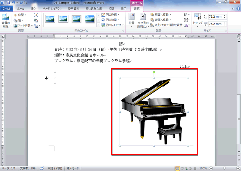Screen dimensions: 241x171
Task: Open the 修整 corrections menu
Action: (20, 15)
